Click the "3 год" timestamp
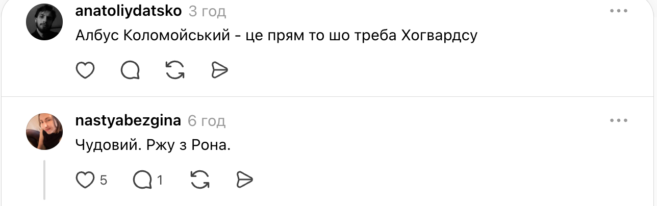 point(207,12)
